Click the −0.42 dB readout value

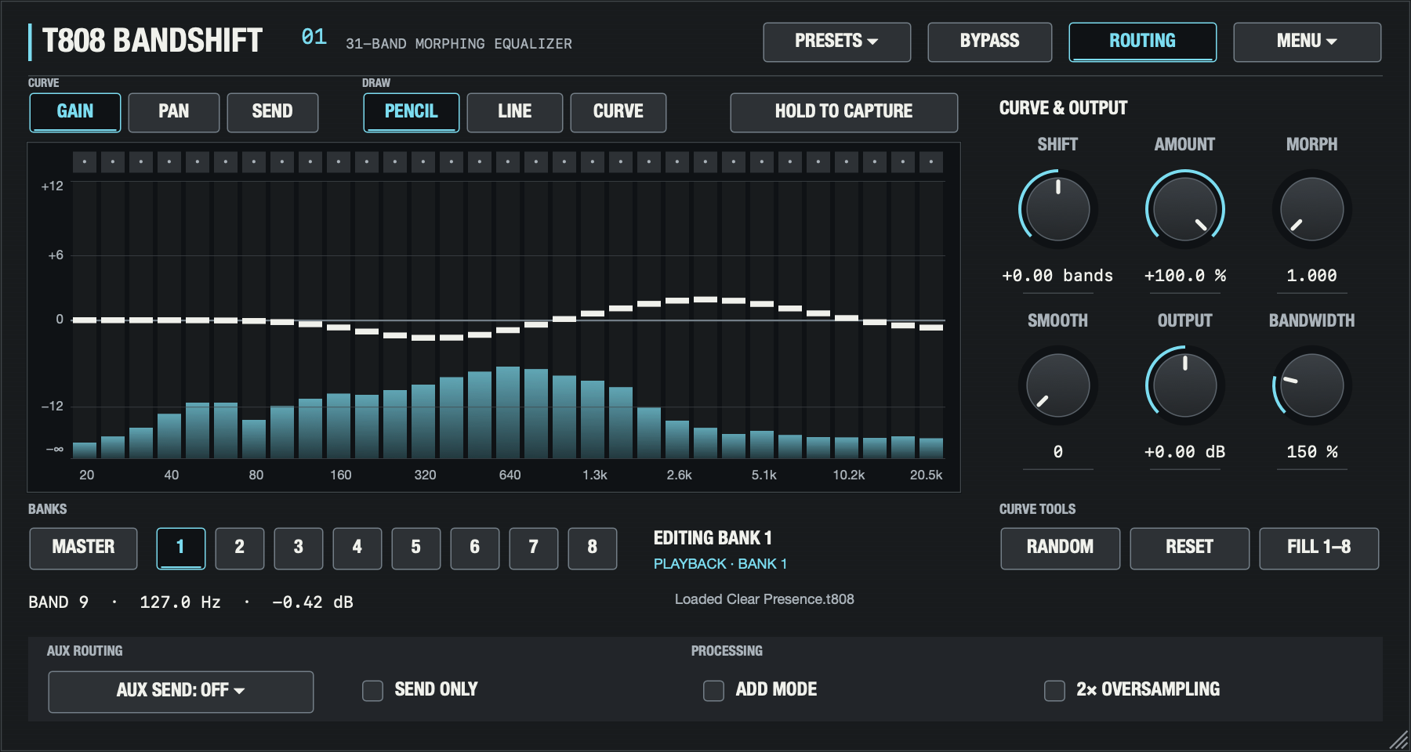(312, 602)
